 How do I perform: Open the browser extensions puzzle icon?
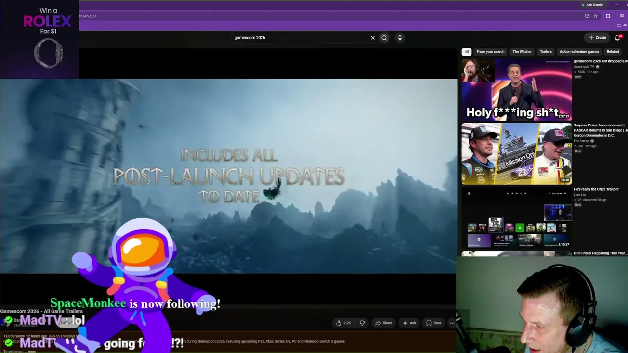tap(608, 16)
